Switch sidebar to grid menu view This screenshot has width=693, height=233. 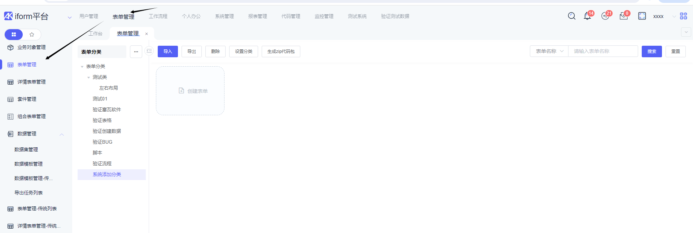coord(14,35)
